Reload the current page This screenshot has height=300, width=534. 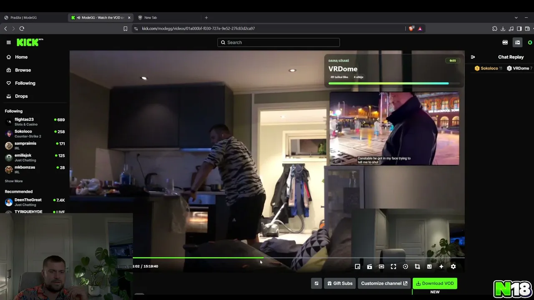pyautogui.click(x=22, y=28)
